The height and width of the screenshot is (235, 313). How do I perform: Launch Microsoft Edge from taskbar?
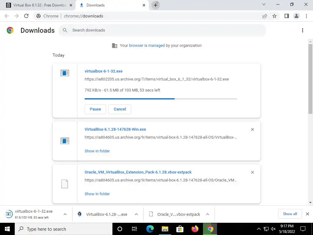[150, 229]
